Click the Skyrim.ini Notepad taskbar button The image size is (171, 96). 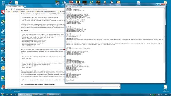click(x=25, y=95)
